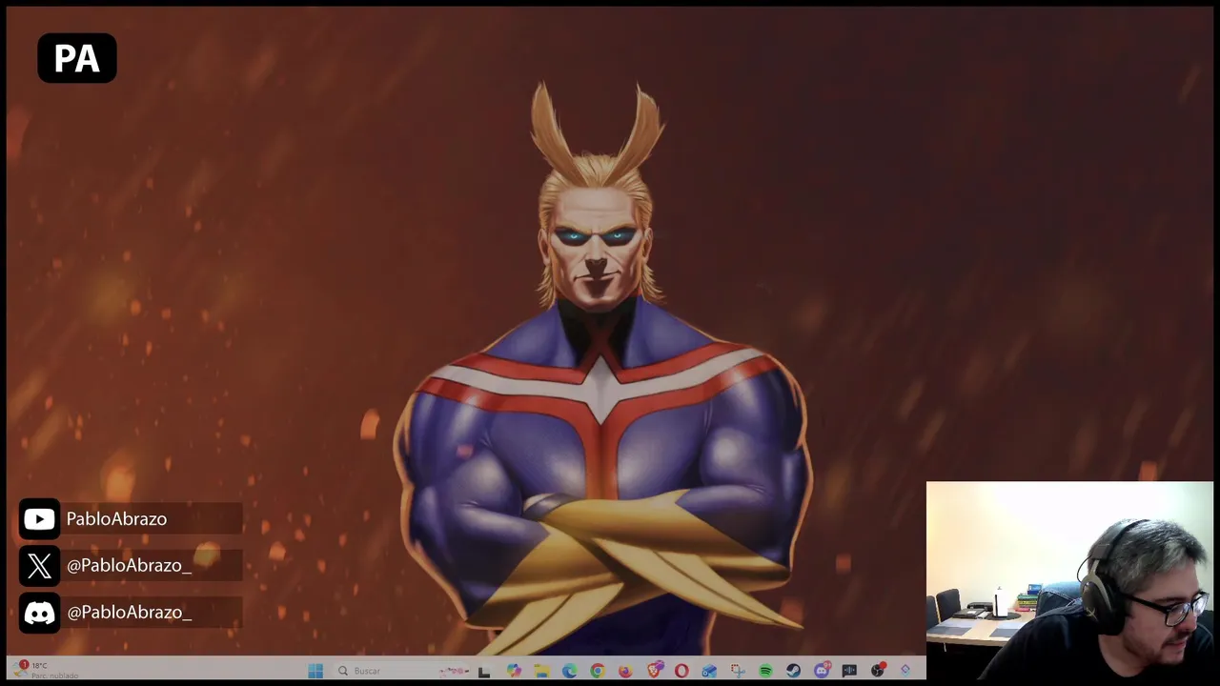Open the task view icon beside search
1220x686 pixels.
tap(484, 671)
